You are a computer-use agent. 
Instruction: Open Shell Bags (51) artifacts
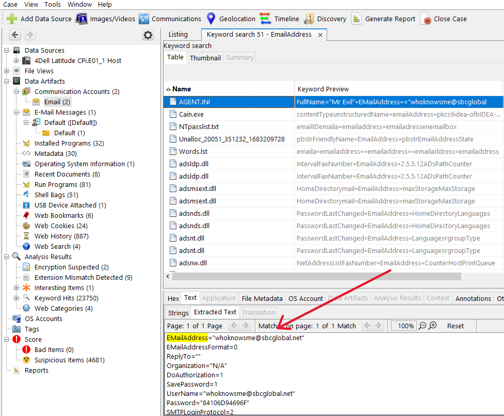pos(56,195)
